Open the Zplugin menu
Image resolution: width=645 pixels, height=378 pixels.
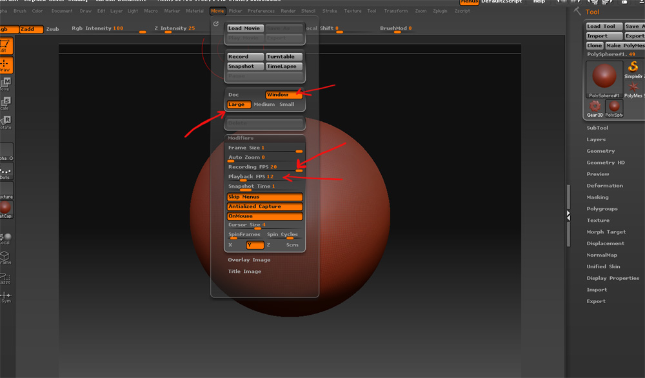[440, 11]
